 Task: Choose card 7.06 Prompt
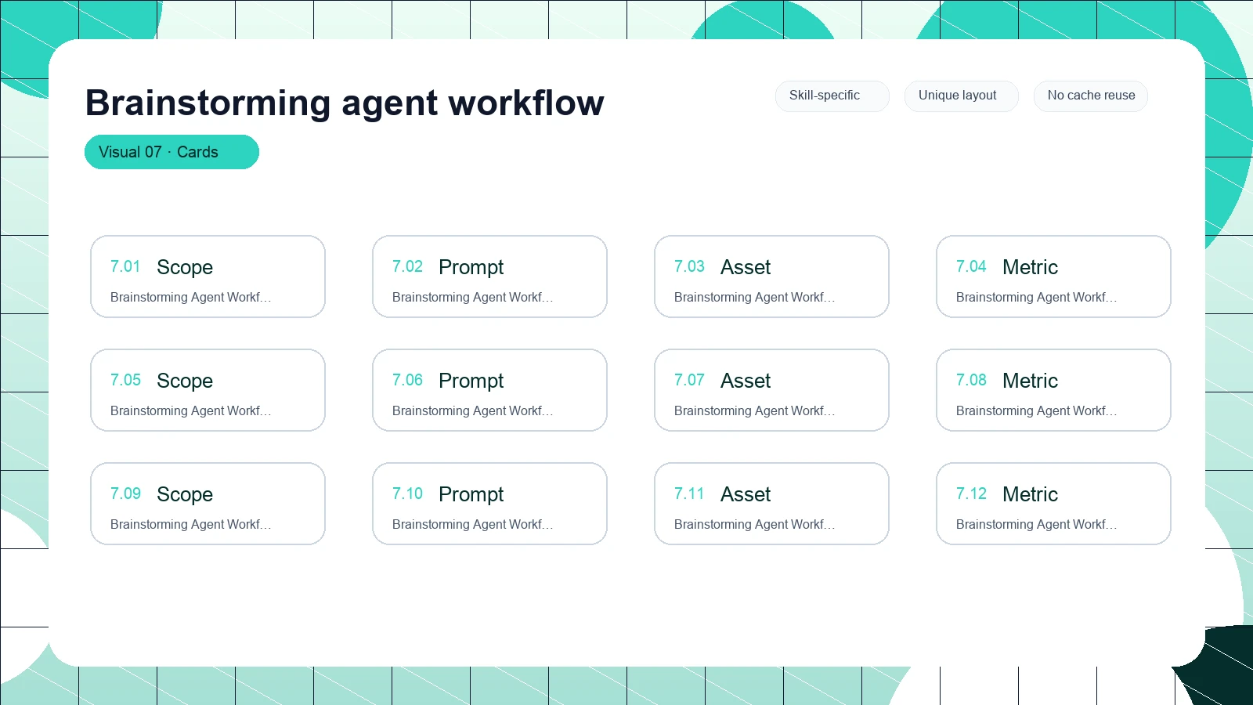pyautogui.click(x=489, y=390)
